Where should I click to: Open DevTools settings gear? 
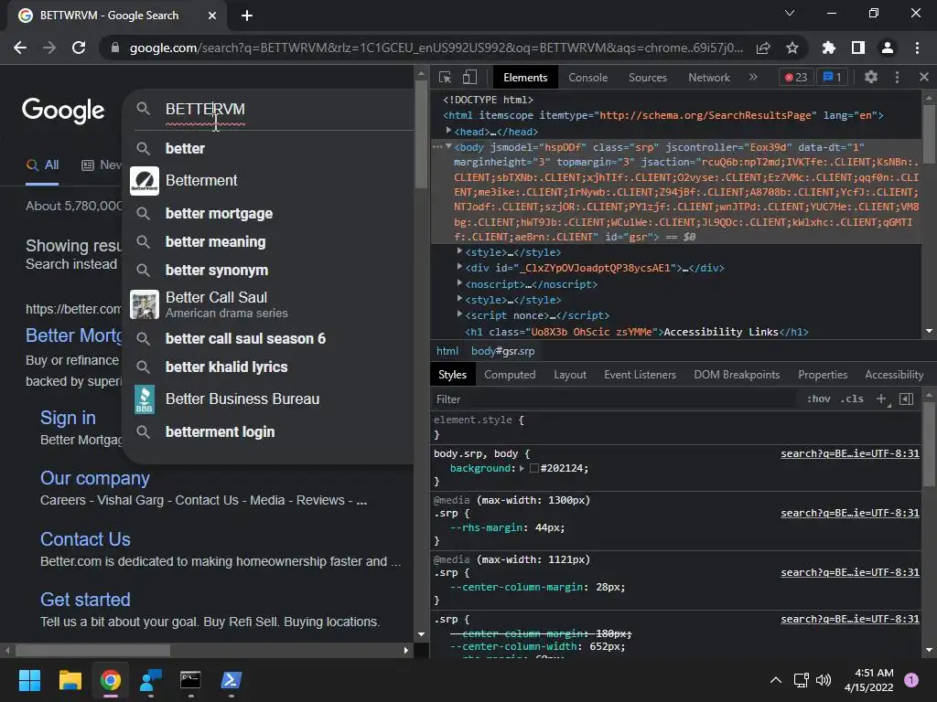(x=871, y=77)
